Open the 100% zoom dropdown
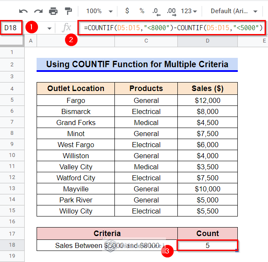268x262 pixels. pos(99,11)
